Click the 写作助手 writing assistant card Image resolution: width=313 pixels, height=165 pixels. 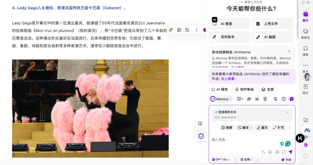coord(230,37)
